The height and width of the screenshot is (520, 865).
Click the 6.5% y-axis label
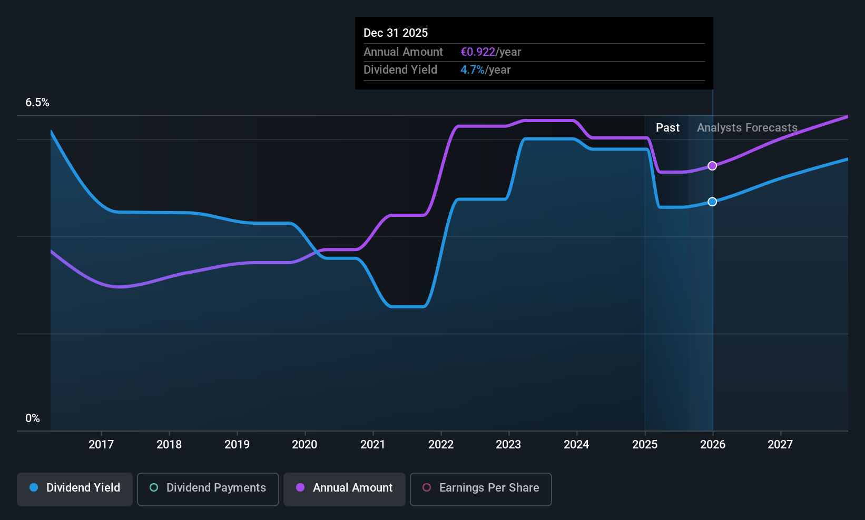coord(37,103)
